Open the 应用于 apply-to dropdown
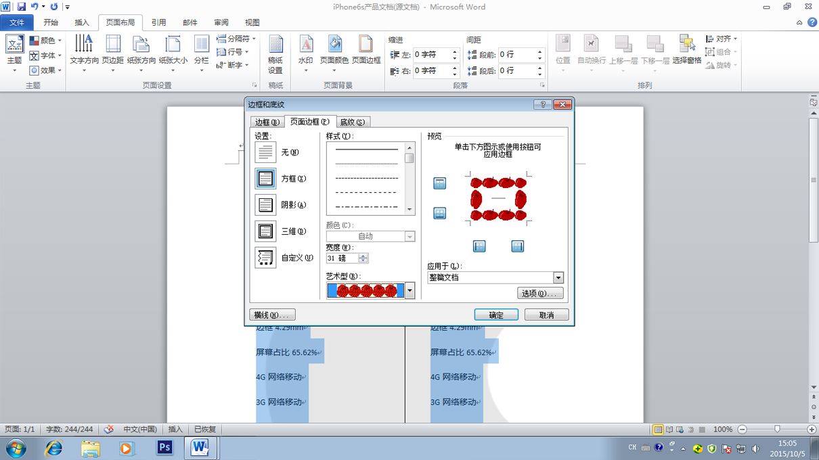 (x=558, y=277)
